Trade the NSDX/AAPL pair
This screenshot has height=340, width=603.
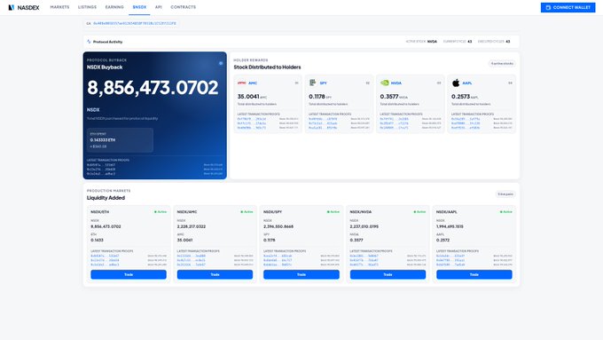(474, 274)
